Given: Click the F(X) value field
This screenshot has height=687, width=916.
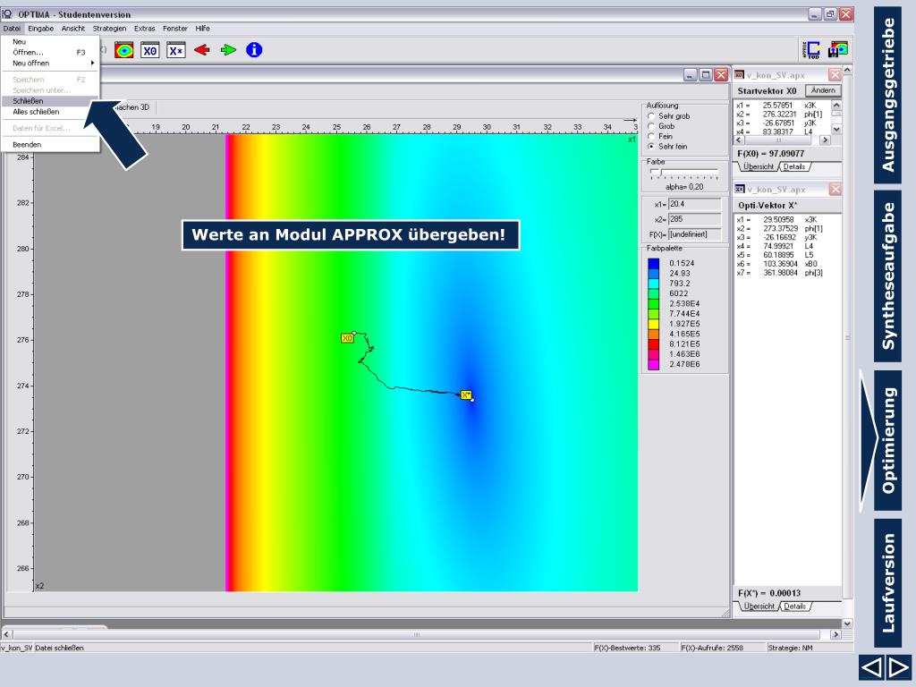Looking at the screenshot, I should point(694,234).
